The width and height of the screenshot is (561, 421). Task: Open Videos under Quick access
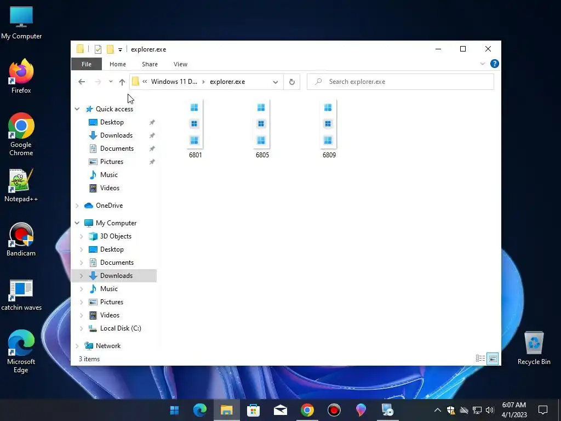pyautogui.click(x=110, y=188)
